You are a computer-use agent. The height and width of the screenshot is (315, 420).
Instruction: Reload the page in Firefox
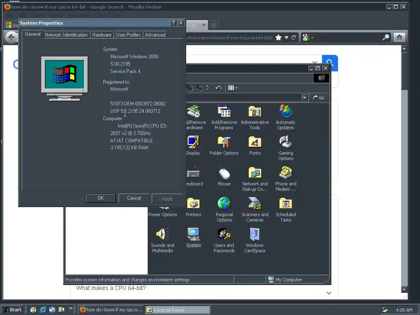tap(294, 37)
